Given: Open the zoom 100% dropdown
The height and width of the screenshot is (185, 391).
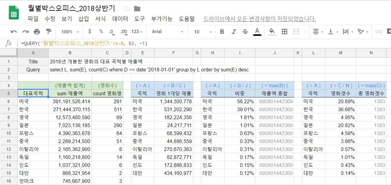Looking at the screenshot, I should tap(70, 32).
